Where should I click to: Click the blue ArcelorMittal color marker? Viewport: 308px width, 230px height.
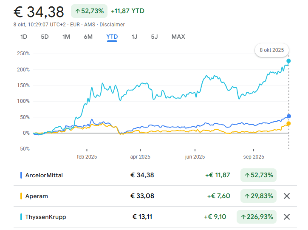click(x=21, y=175)
